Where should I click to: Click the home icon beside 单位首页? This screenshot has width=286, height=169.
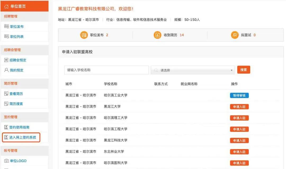[x=6, y=6]
